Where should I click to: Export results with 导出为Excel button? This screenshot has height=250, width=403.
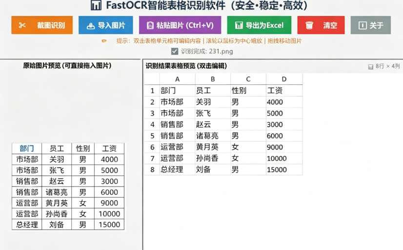pos(259,25)
